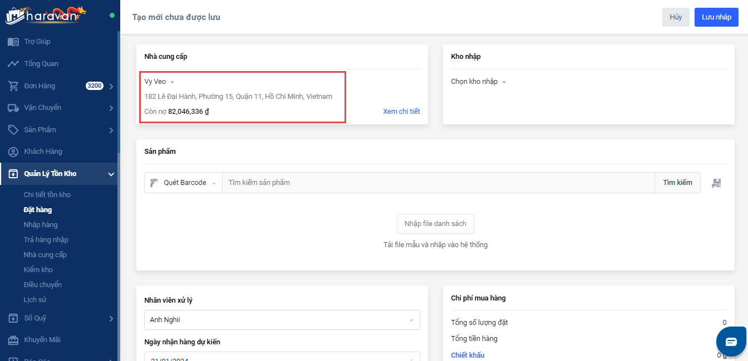This screenshot has height=361, width=748.
Task: Click the Xem chi tiết link
Action: pyautogui.click(x=401, y=112)
